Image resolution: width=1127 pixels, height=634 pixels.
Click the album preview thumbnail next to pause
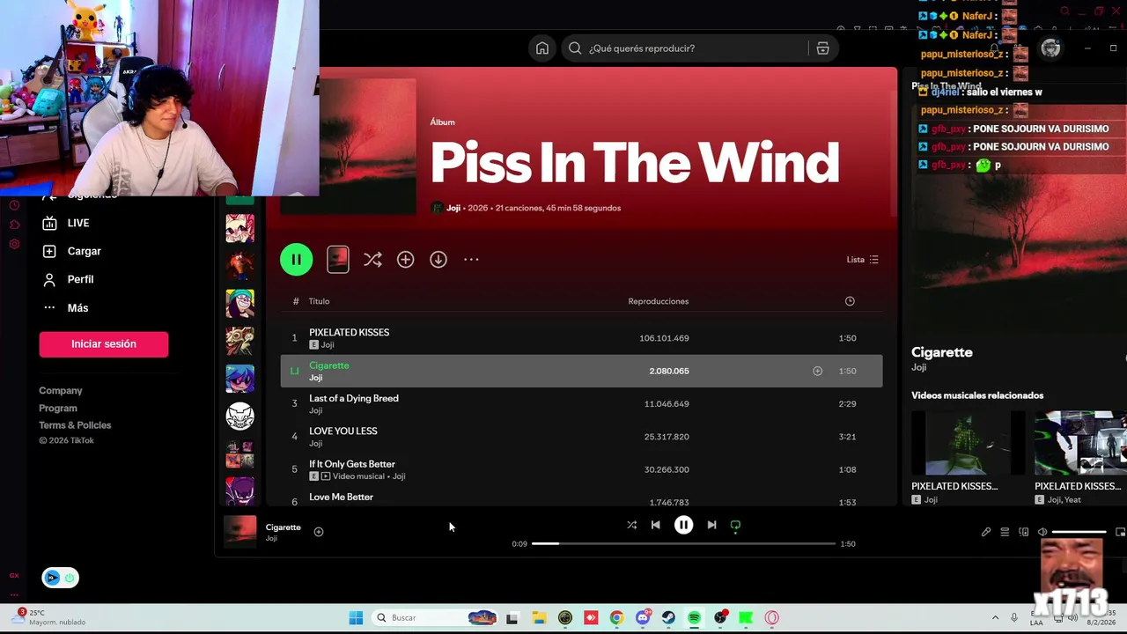click(338, 259)
